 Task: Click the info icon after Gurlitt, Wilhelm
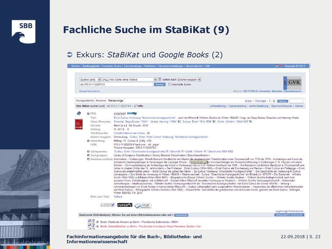pyautogui.click(x=251, y=122)
